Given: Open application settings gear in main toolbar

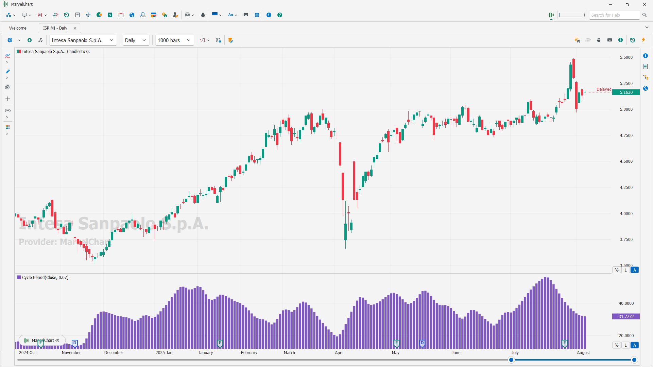Looking at the screenshot, I should click(257, 15).
